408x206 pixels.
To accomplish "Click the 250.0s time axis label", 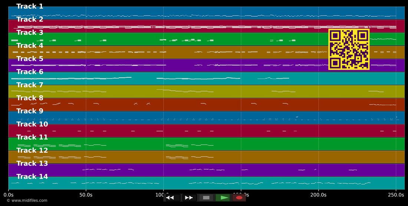I will 396,195.
